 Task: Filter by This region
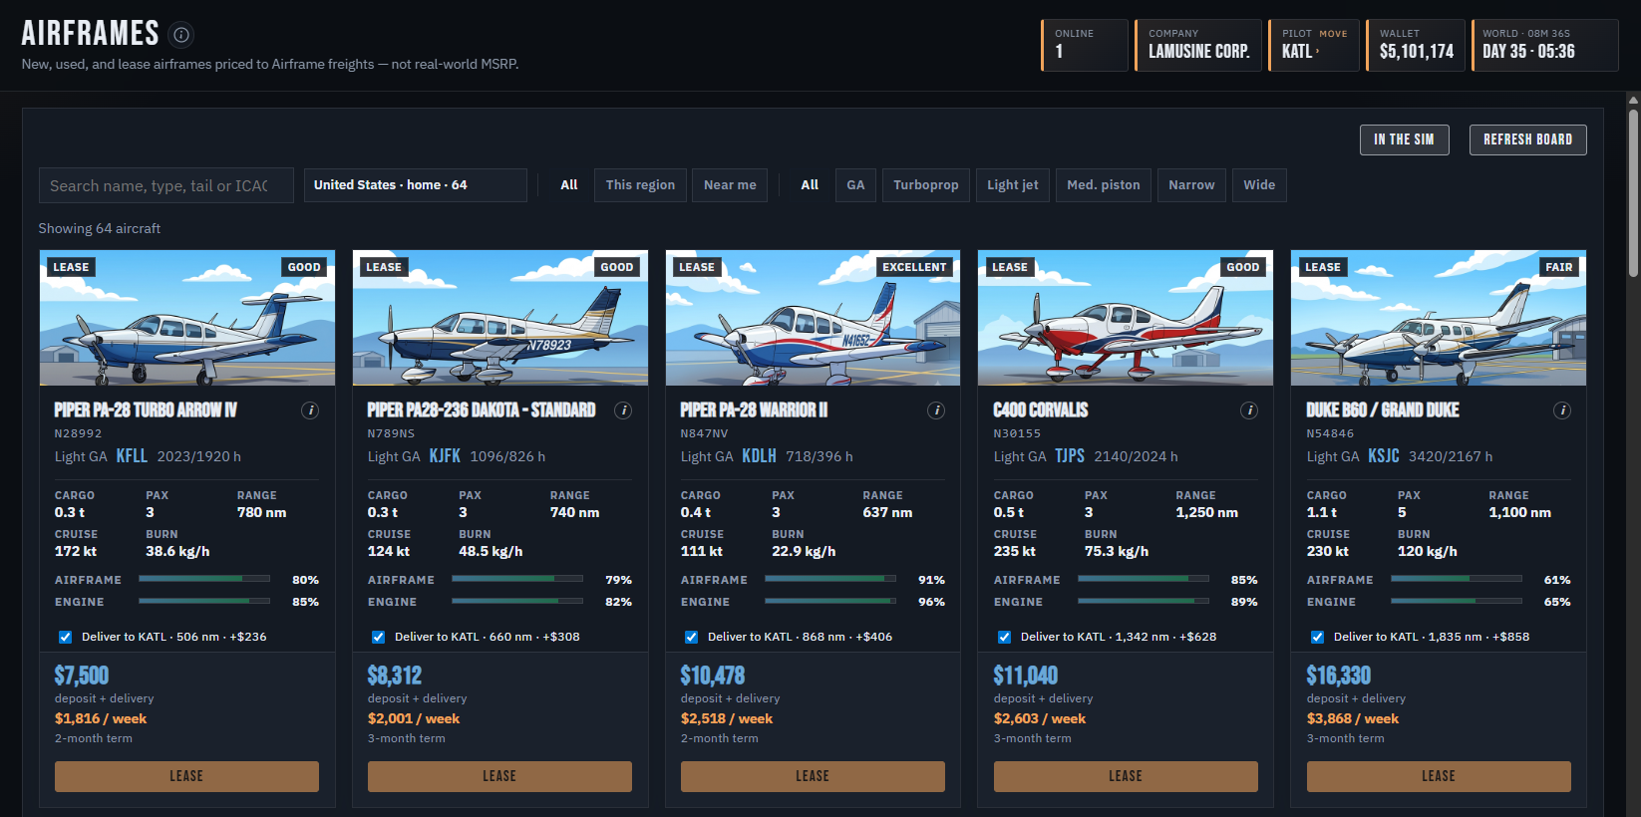[640, 185]
